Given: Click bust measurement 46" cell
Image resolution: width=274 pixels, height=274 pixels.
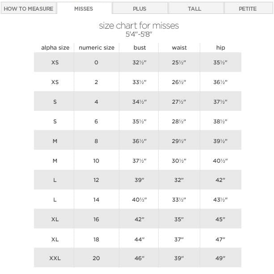Looking at the screenshot, I should pyautogui.click(x=139, y=258).
